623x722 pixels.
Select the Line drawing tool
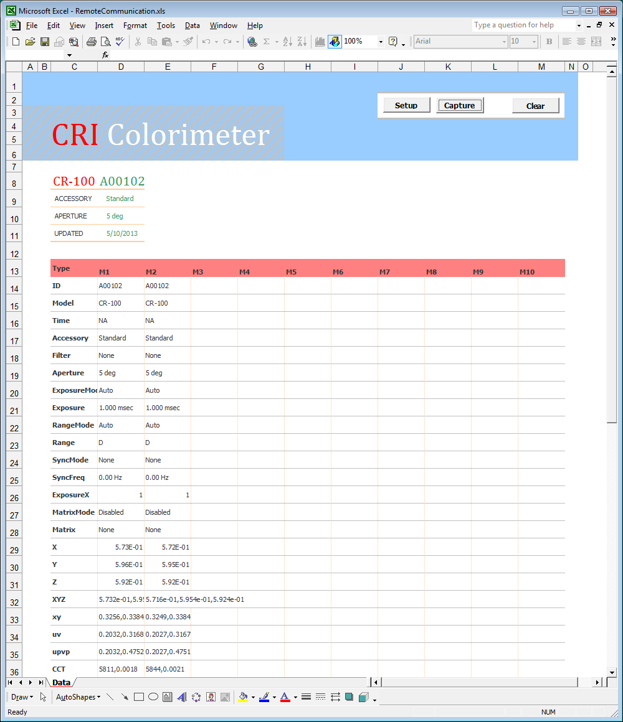110,697
